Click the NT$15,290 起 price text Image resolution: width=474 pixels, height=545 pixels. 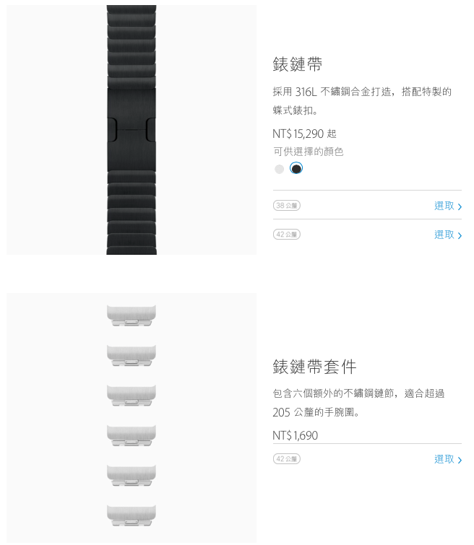click(x=304, y=134)
